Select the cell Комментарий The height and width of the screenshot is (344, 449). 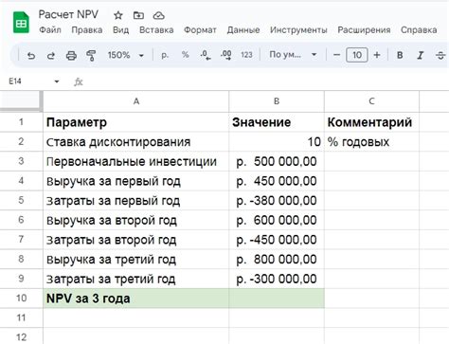371,122
